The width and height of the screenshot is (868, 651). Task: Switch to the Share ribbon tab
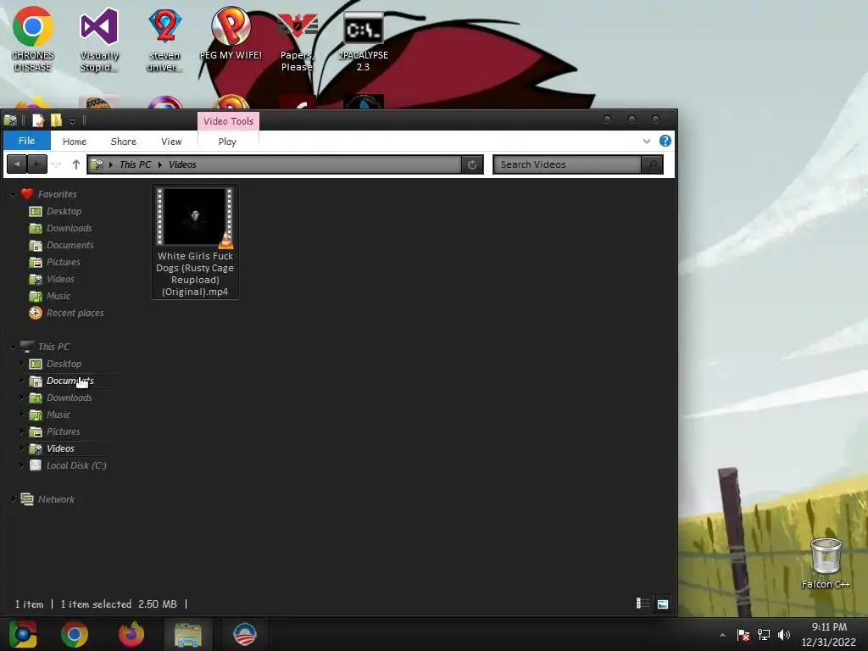[123, 142]
